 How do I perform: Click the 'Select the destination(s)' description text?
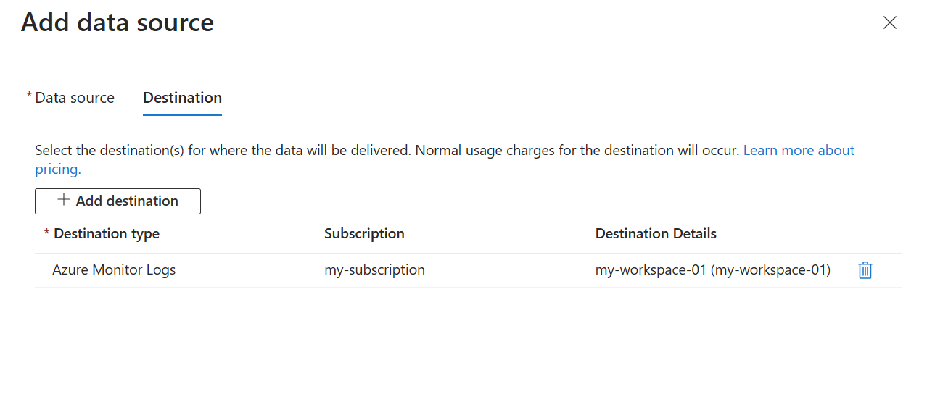pos(223,151)
